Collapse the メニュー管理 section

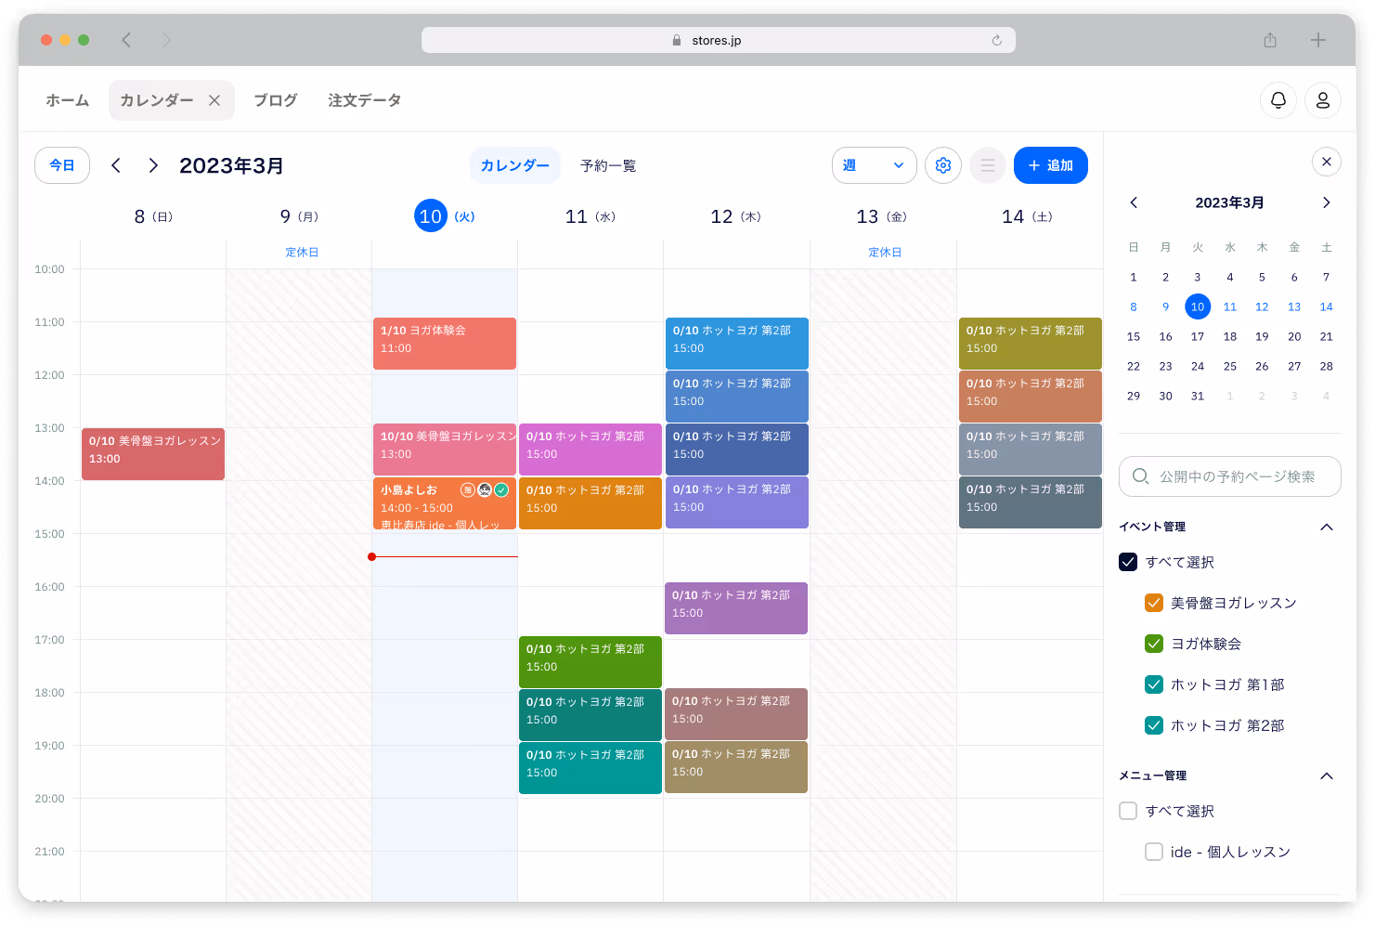1327,775
